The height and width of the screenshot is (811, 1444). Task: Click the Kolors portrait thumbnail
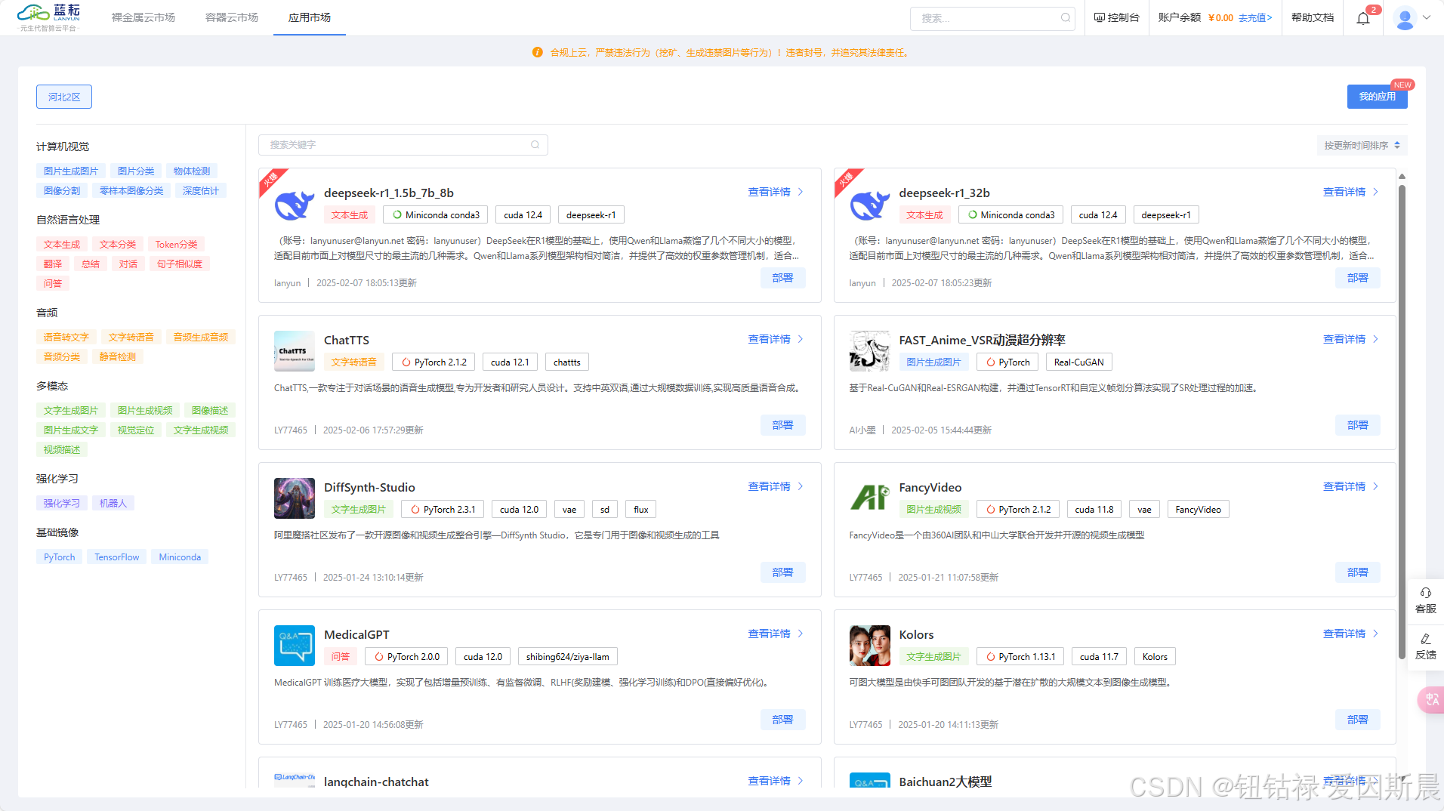[869, 646]
